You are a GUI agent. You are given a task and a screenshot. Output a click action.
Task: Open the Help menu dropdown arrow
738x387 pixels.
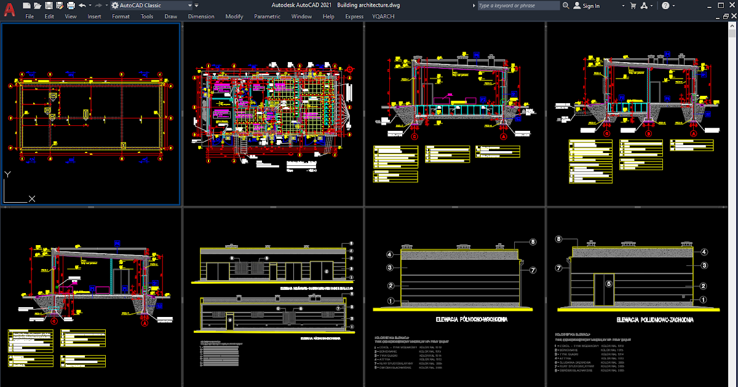pos(673,5)
